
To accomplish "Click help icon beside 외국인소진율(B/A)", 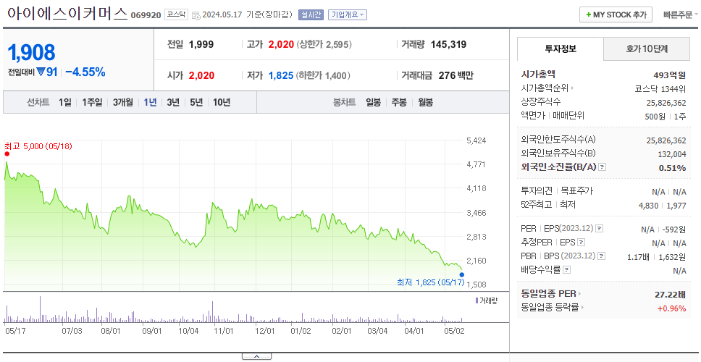I will tap(603, 167).
